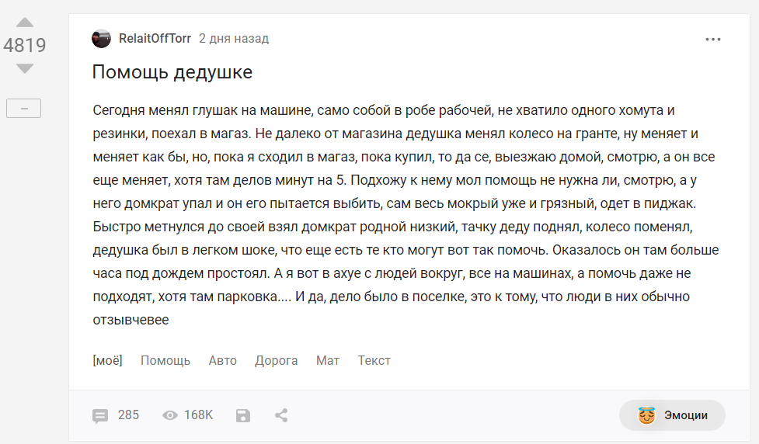Image resolution: width=759 pixels, height=444 pixels.
Task: Downvote the post with the down arrow
Action: click(25, 69)
